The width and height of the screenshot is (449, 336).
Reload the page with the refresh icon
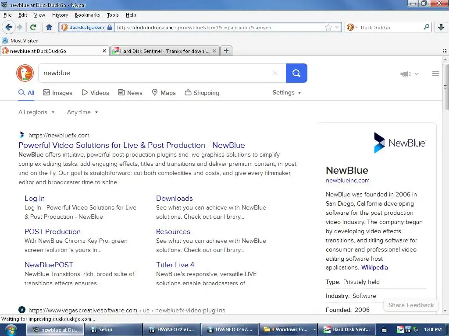[x=33, y=27]
